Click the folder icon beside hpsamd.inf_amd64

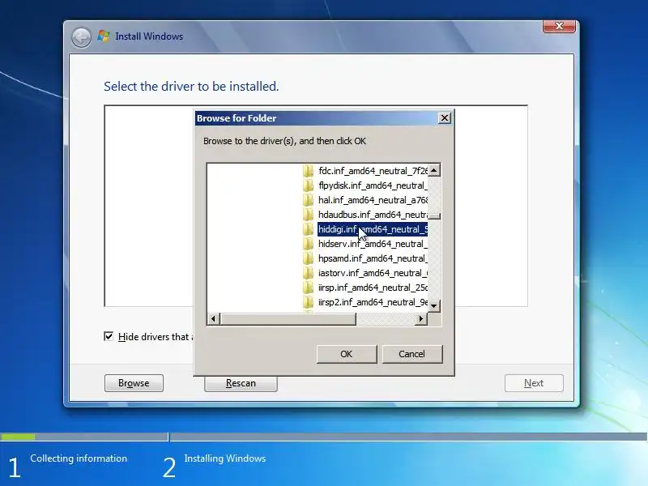pyautogui.click(x=308, y=258)
